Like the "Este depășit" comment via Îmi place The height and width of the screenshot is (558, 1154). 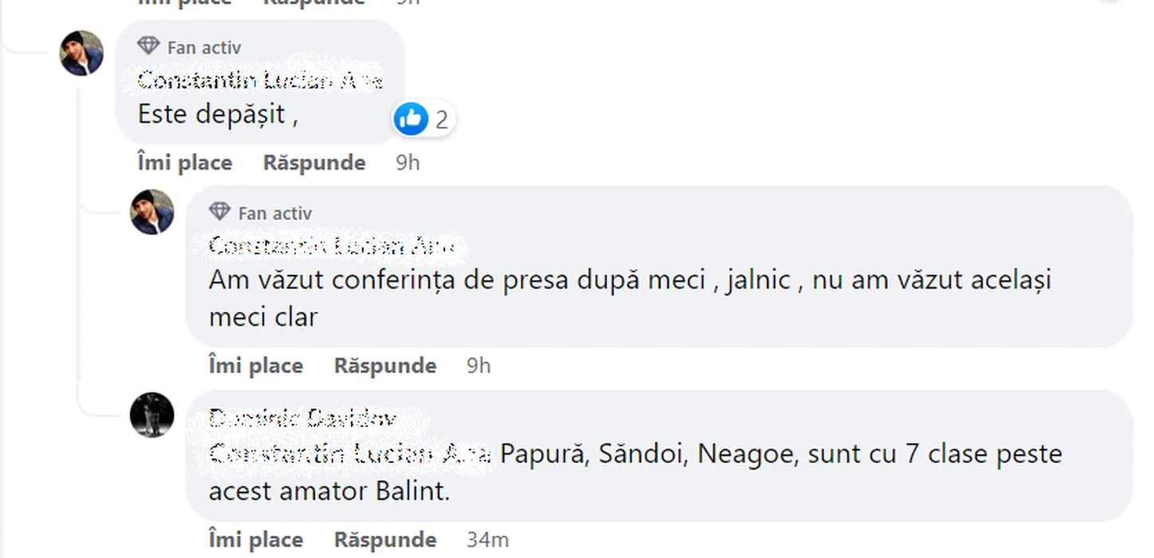pyautogui.click(x=185, y=163)
